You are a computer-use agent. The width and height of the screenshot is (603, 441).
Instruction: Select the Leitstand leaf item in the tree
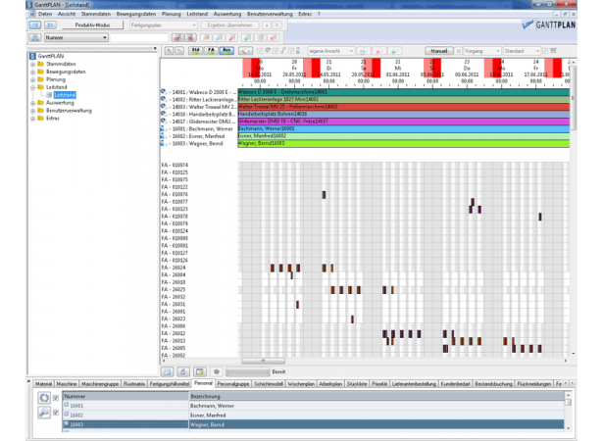coord(65,95)
